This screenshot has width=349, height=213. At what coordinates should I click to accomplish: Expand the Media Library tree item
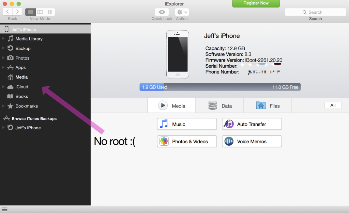click(4, 39)
